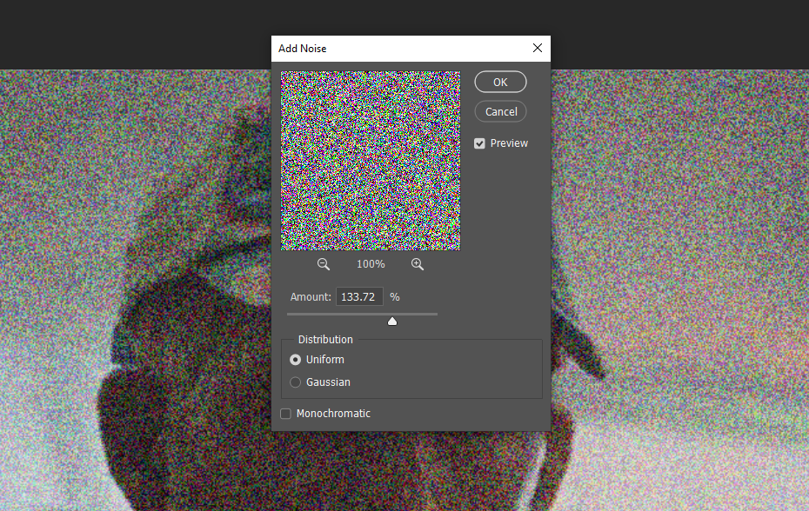Click the noise preview thumbnail
809x511 pixels.
tap(371, 161)
